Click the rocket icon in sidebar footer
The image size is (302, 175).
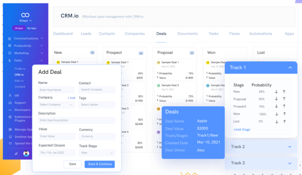click(16, 153)
